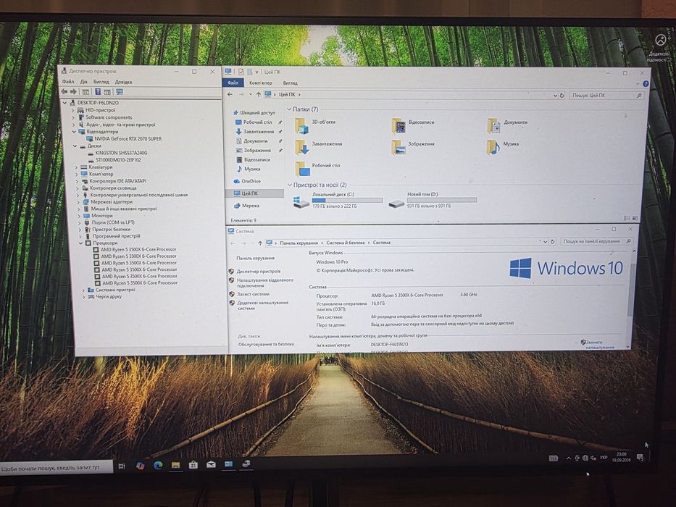The height and width of the screenshot is (507, 676).
Task: Expand the HID-пристрої node
Action: coord(72,110)
